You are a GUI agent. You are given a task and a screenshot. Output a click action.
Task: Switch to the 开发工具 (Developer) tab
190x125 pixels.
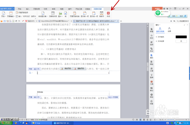79,9
